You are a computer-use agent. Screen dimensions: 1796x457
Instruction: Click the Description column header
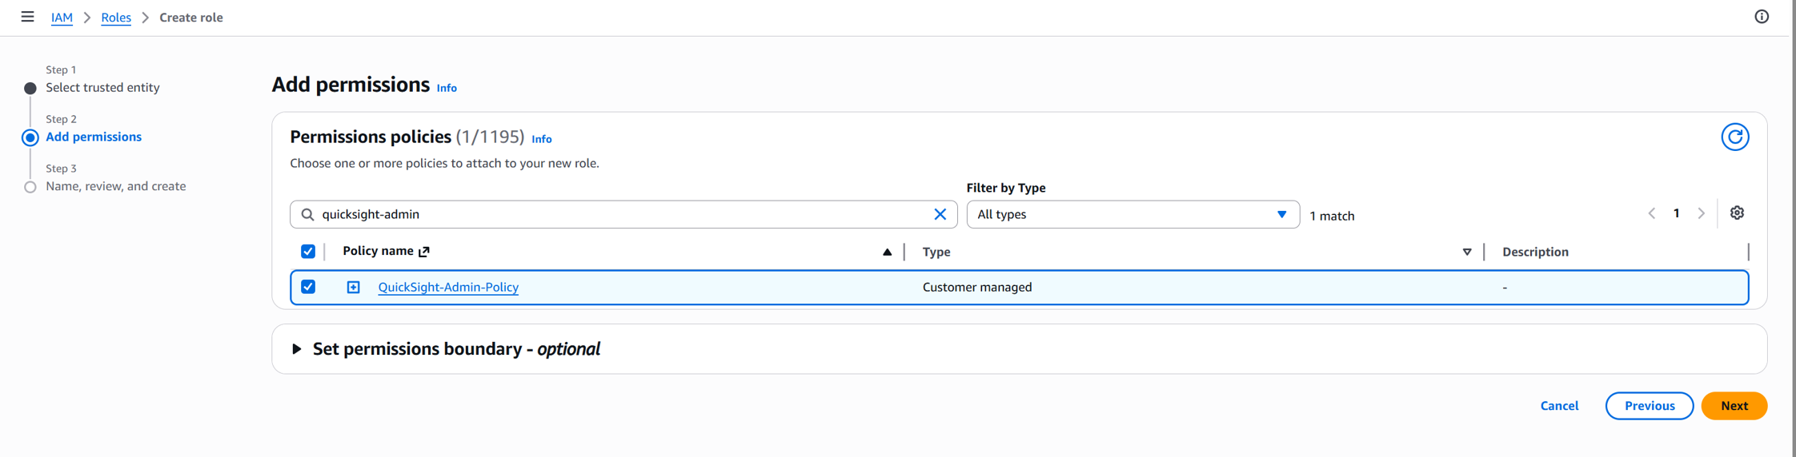point(1535,252)
